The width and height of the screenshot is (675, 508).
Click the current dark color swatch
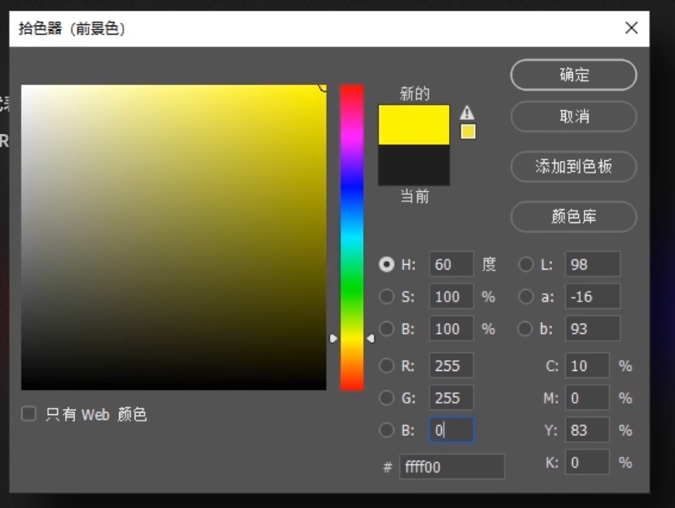(413, 164)
